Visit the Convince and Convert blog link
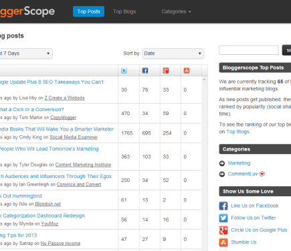This screenshot has width=291, height=251. coord(79,184)
